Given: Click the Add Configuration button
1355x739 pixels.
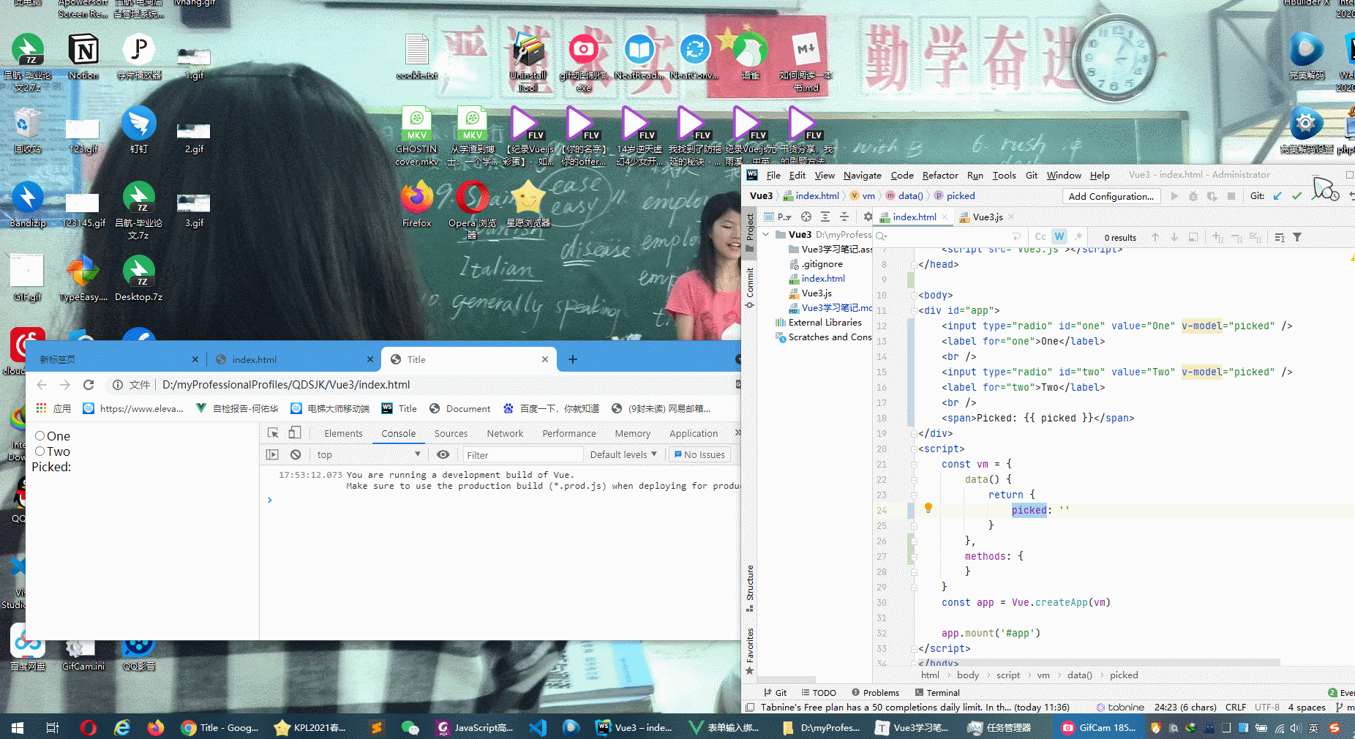Looking at the screenshot, I should pos(1111,196).
